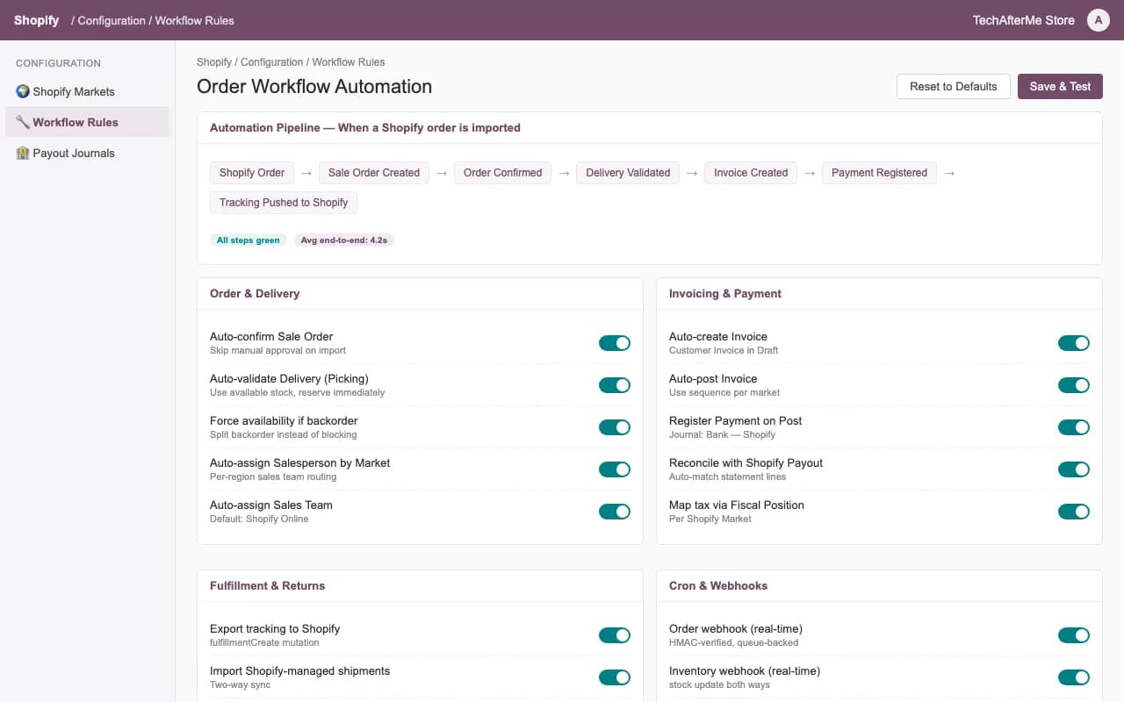
Task: Toggle Force availability if backorder
Action: click(615, 427)
